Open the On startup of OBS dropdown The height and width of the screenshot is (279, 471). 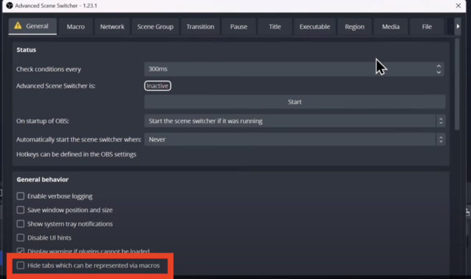coord(294,121)
